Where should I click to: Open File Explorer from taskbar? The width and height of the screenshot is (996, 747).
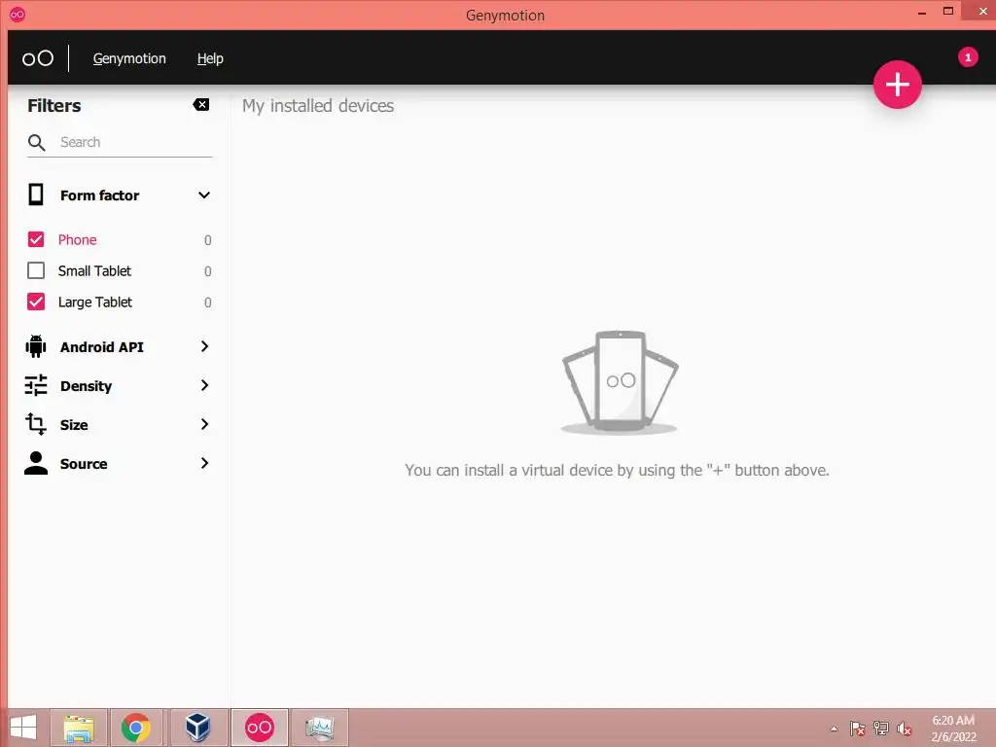79,728
